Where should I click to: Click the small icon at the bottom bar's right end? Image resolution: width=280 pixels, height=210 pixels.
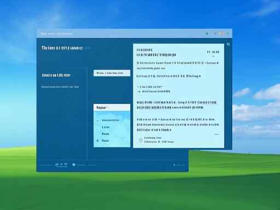point(174,165)
